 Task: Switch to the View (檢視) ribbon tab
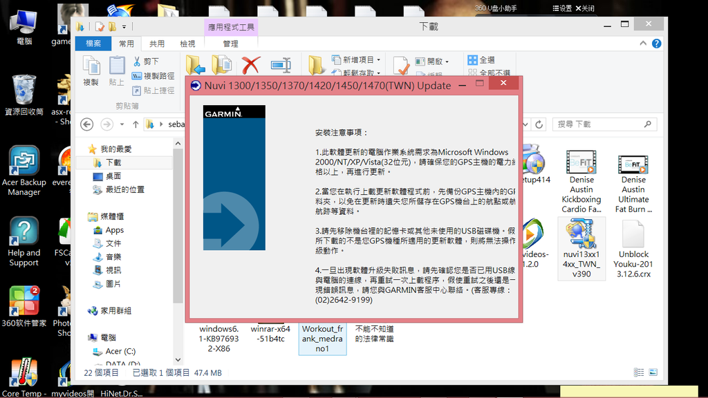pyautogui.click(x=187, y=44)
